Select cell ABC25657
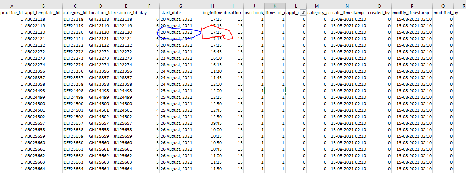466x173 pixels. (43, 123)
